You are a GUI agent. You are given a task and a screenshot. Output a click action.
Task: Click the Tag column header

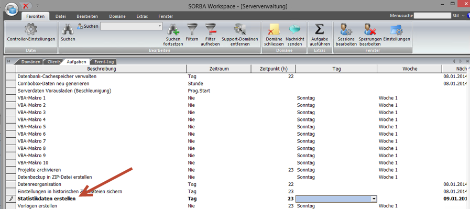pyautogui.click(x=336, y=69)
